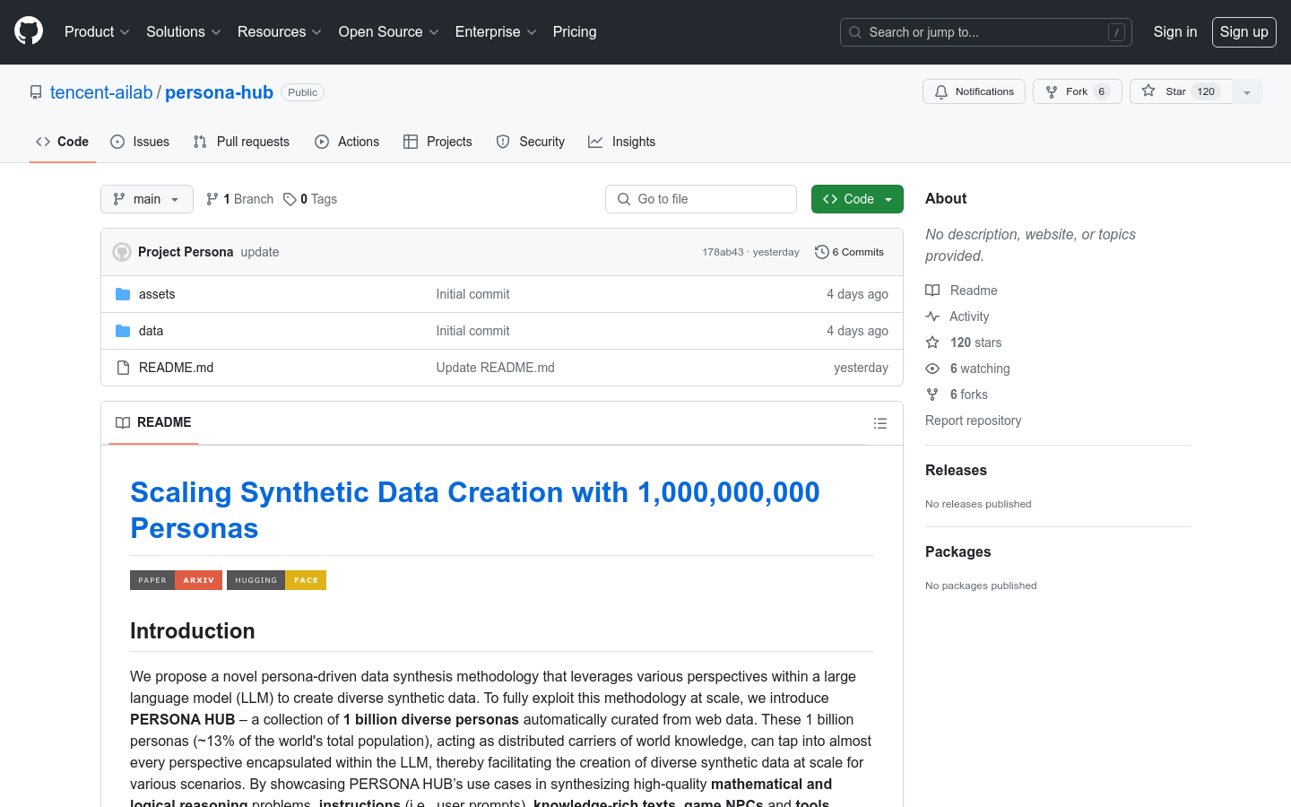
Task: Expand the Product menu
Action: [97, 32]
